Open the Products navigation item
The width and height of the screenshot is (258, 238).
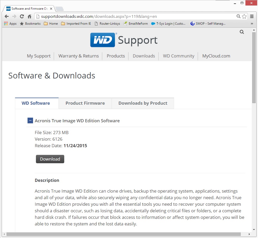(x=116, y=56)
